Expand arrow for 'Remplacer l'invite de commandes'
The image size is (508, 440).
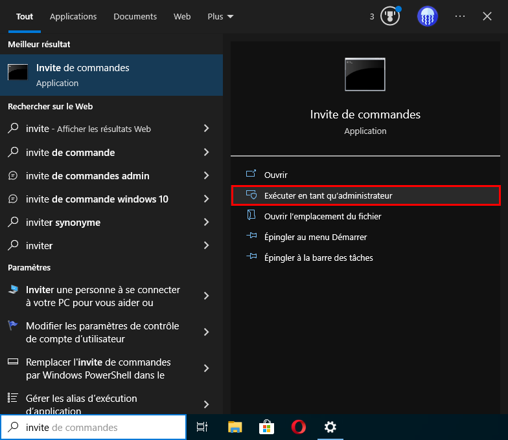(x=206, y=368)
